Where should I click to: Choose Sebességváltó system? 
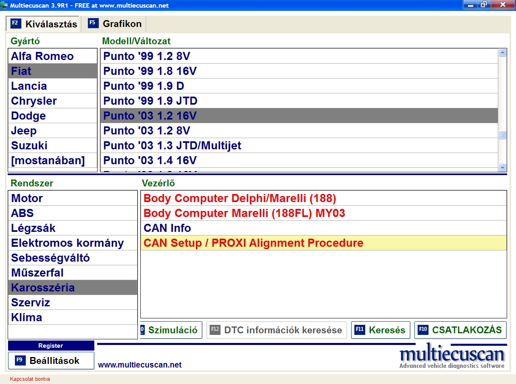pyautogui.click(x=73, y=258)
